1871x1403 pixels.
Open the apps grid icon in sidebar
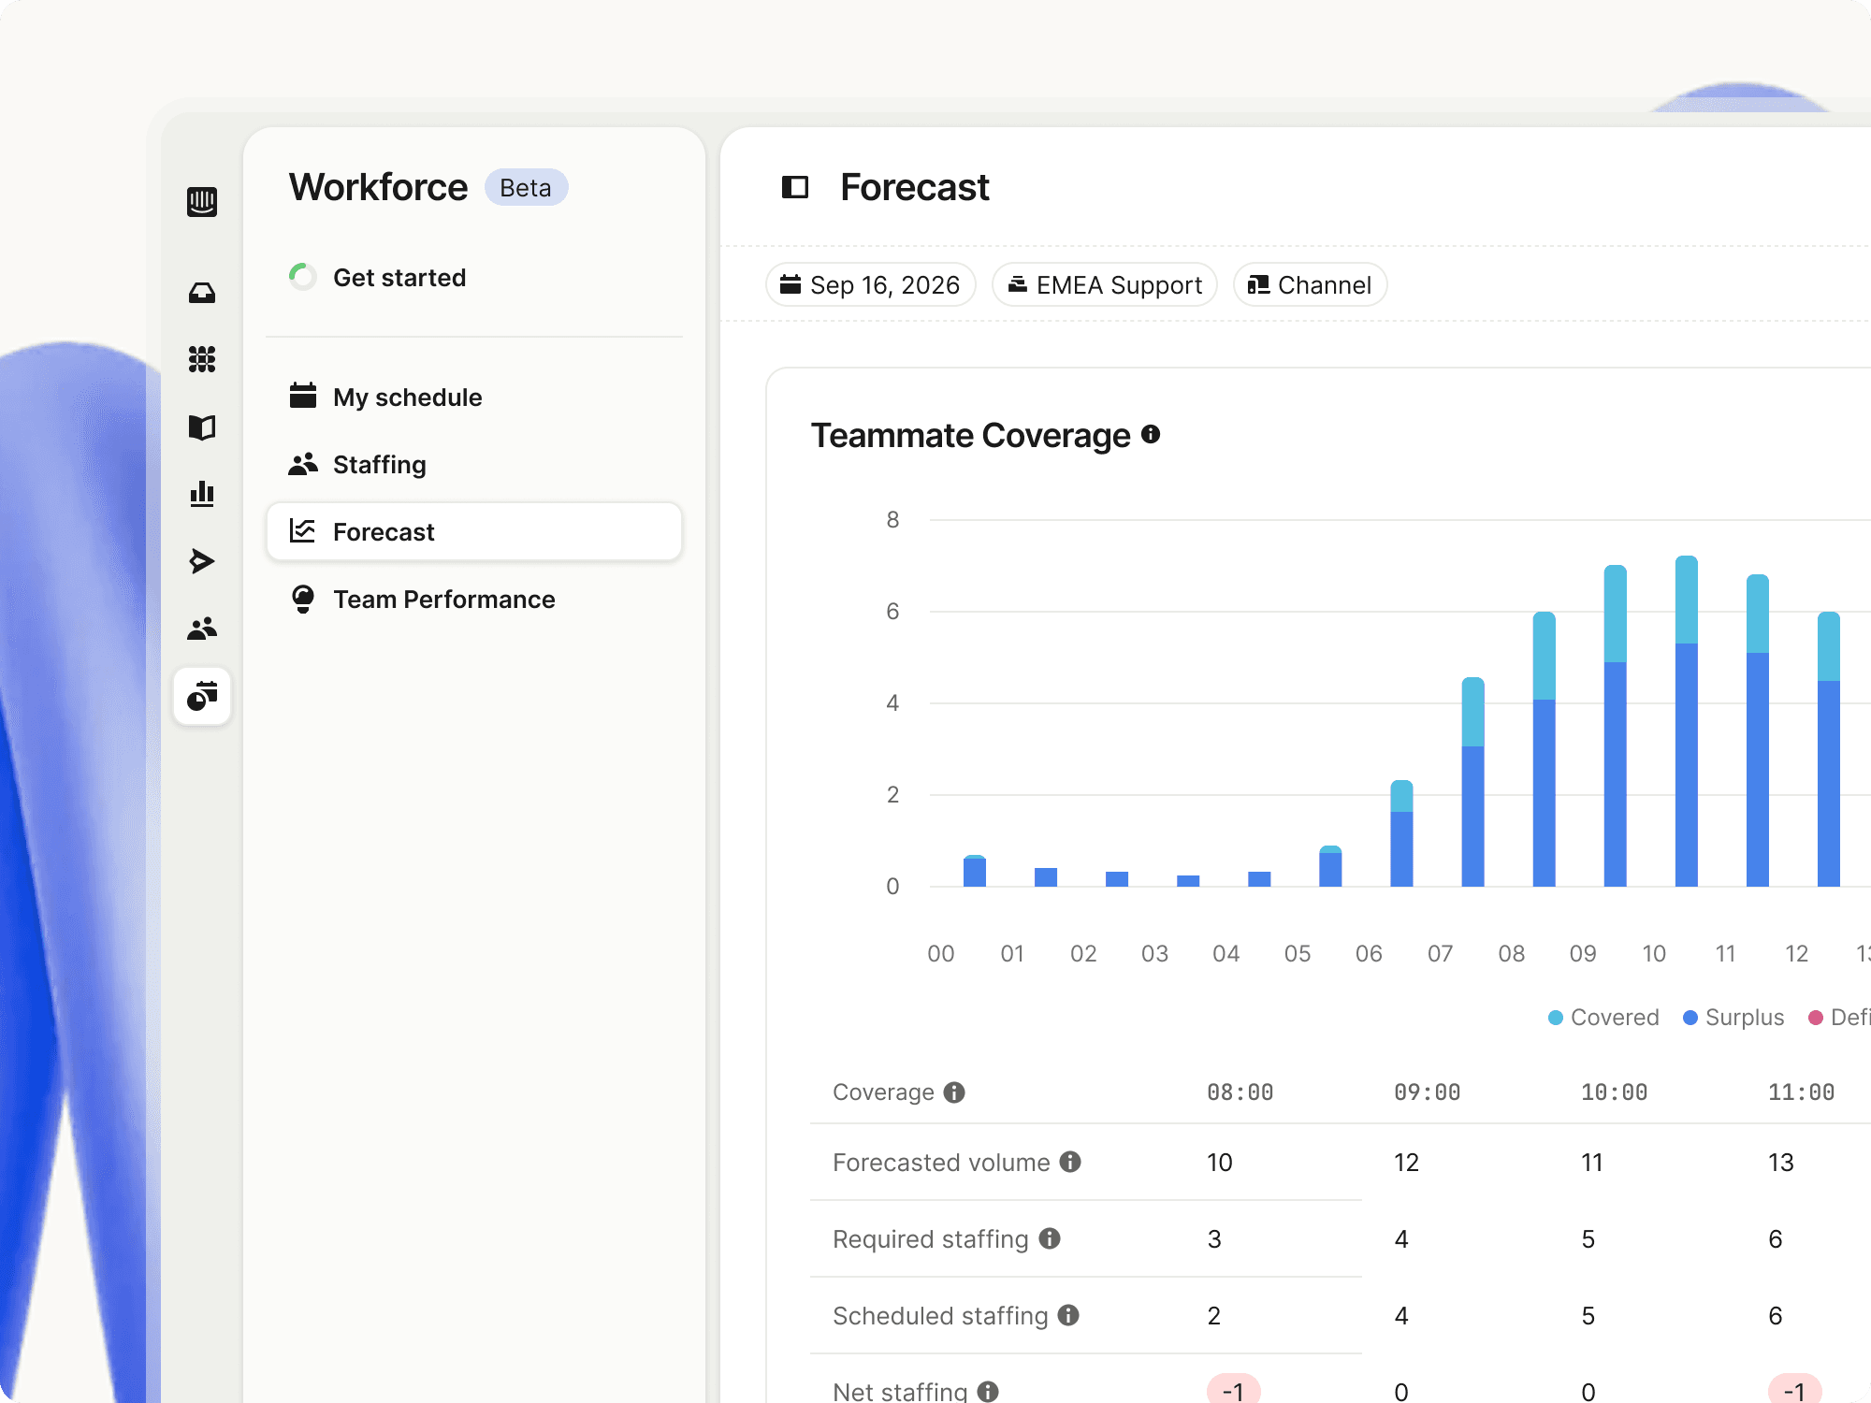202,359
